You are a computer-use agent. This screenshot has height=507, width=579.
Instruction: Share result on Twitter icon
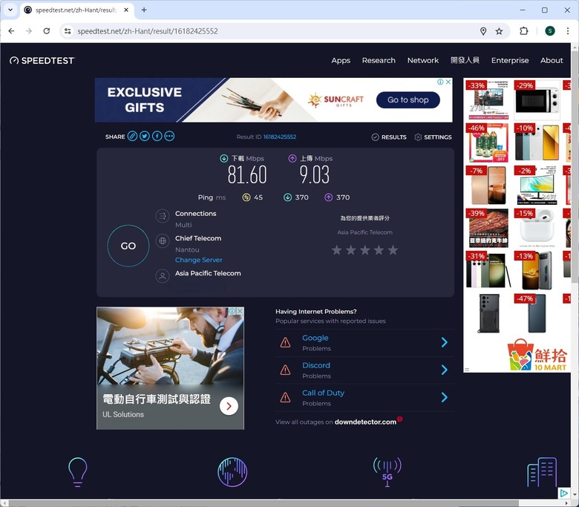tap(145, 137)
